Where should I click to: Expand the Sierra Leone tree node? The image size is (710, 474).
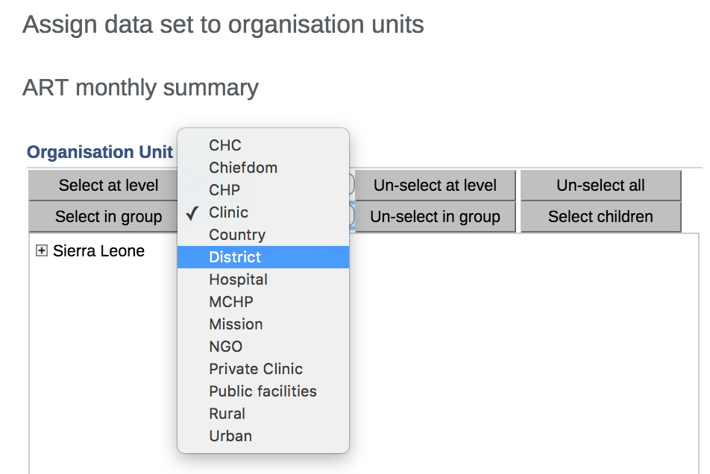pos(42,252)
